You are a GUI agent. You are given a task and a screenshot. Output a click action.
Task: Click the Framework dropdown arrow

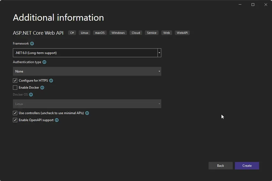tap(159, 53)
